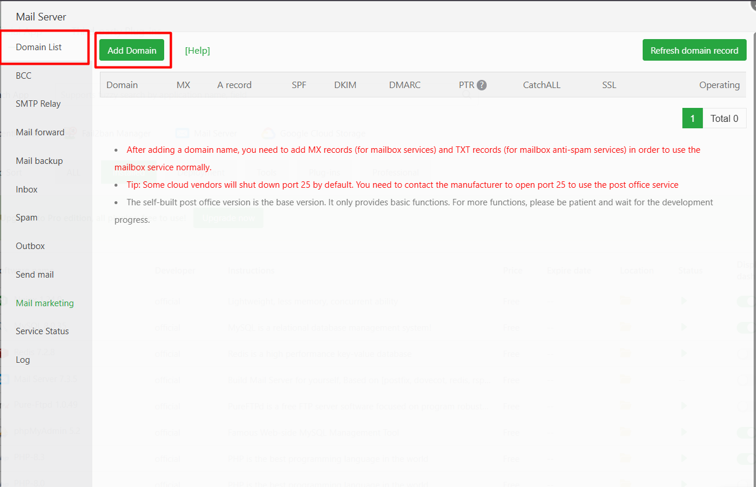The image size is (756, 487).
Task: Check the Spam section
Action: coord(26,217)
